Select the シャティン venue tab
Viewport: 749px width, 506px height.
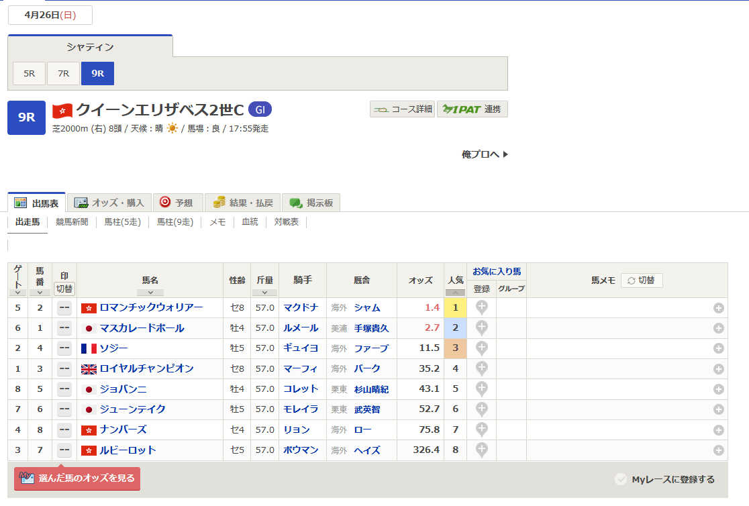coord(91,47)
